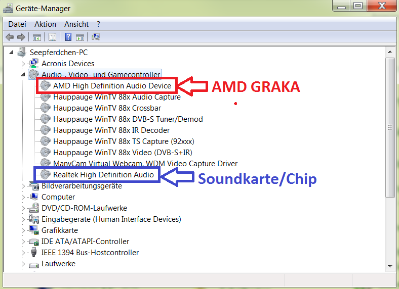Viewport: 399px width, 289px height.
Task: Click the Hauppauge WinTV 88x TS Capture icon
Action: coord(45,141)
